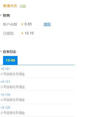Viewport: 107px width, 117px height.
Task: Select the 往来日志 section heading
Action: [x=9, y=52]
